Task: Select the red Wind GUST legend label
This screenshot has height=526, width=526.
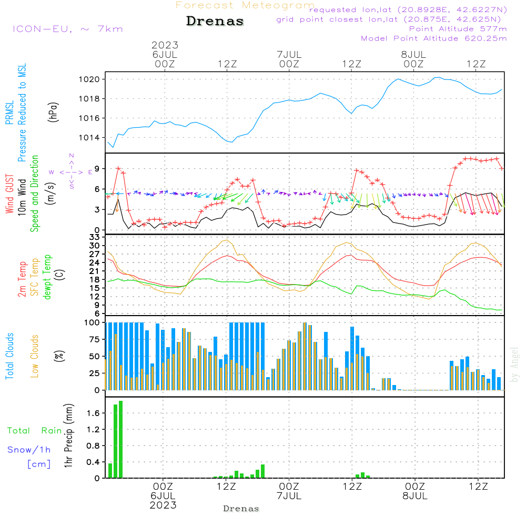Action: [9, 195]
